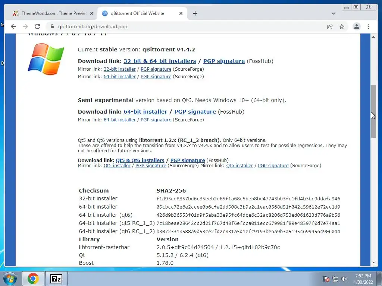Viewport: 382px width, 286px height.
Task: Click the SHA2-256 column header
Action: (x=171, y=191)
